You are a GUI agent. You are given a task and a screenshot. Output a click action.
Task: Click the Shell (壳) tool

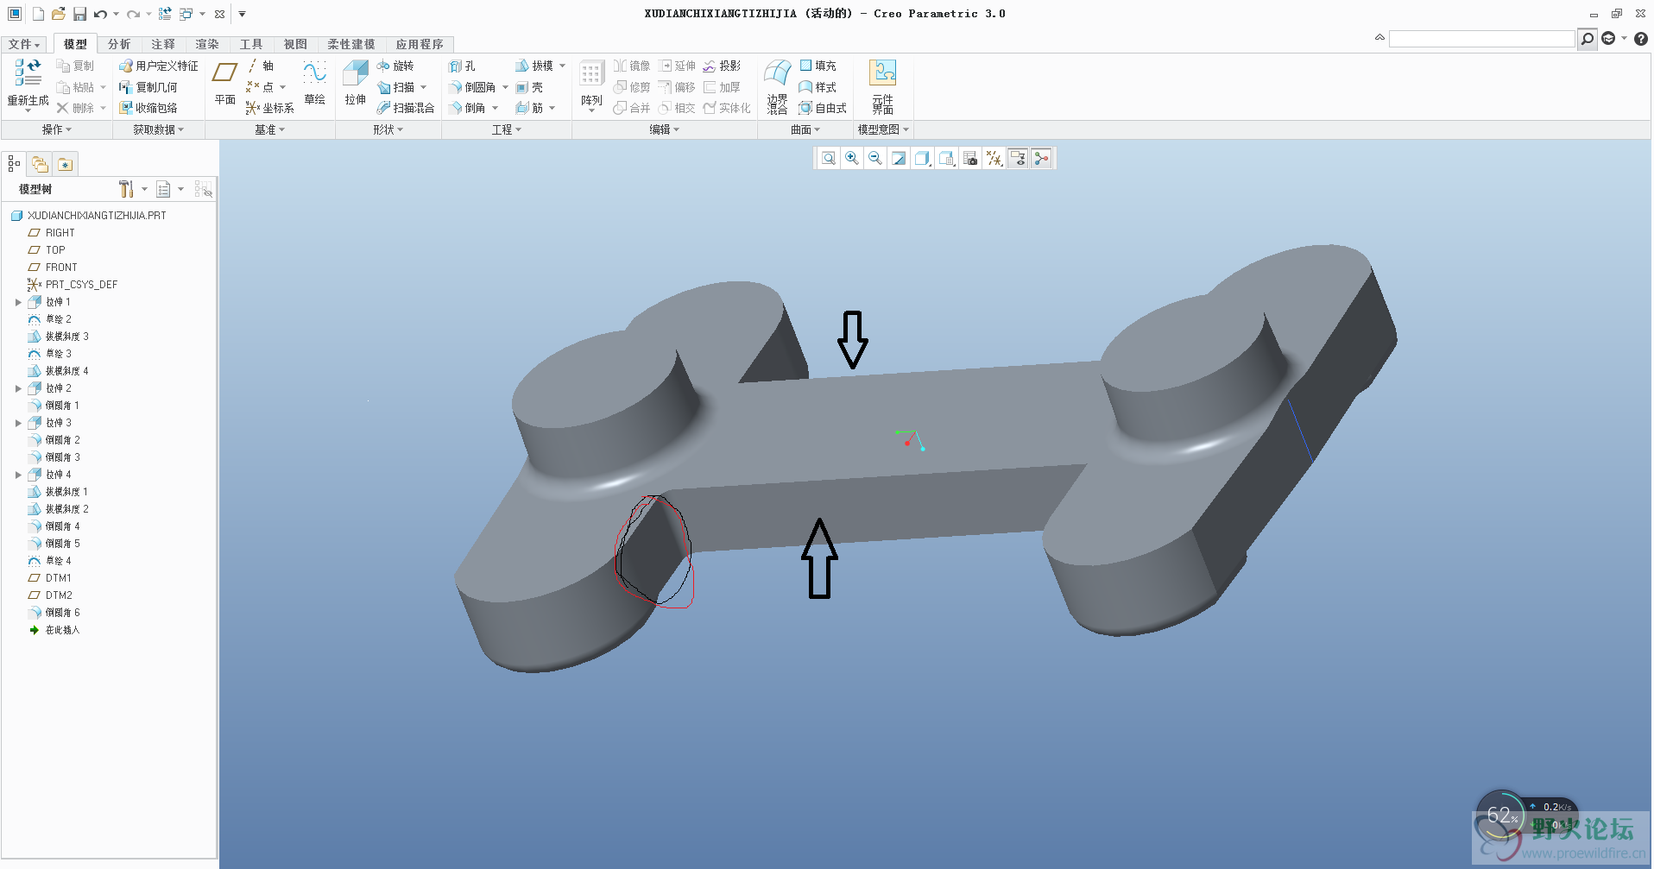[x=529, y=87]
